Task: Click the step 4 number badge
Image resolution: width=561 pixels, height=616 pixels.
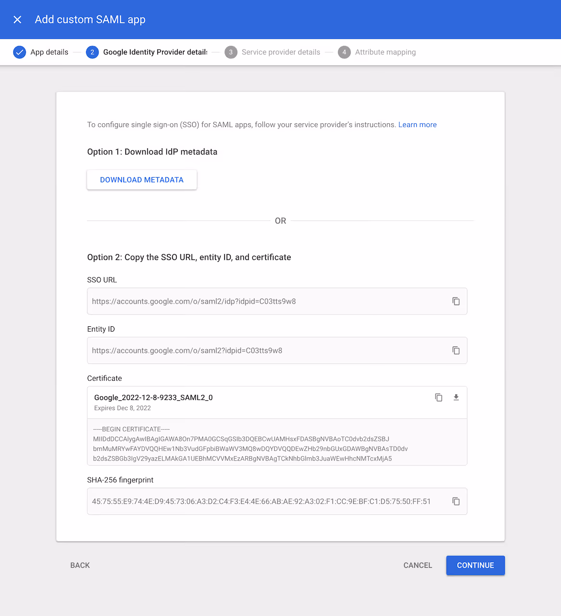Action: (x=344, y=52)
